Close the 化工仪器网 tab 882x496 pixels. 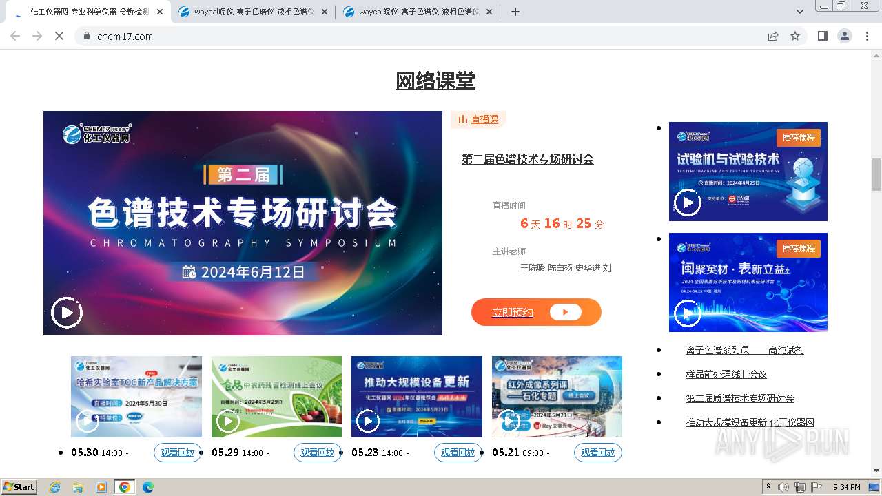(x=160, y=12)
